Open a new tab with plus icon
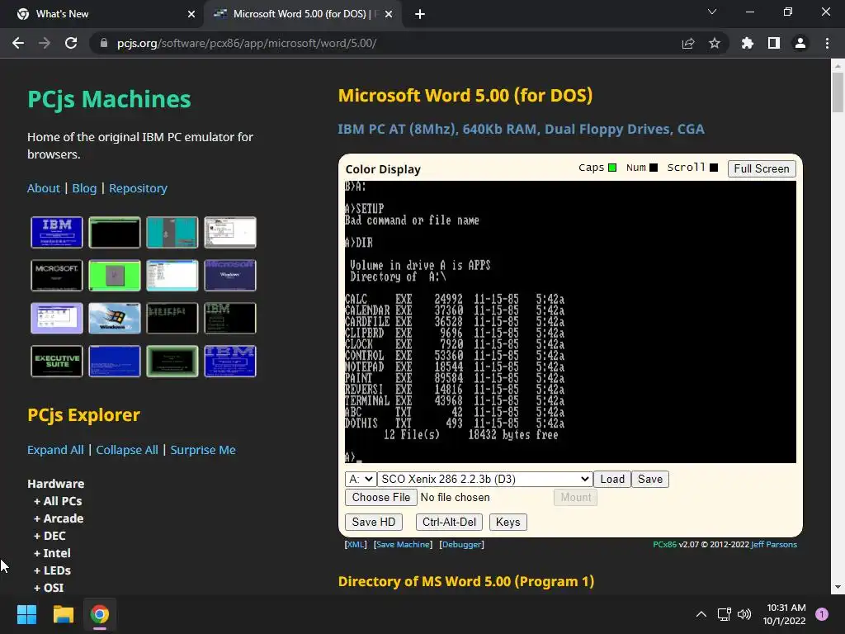The image size is (845, 634). coord(420,14)
